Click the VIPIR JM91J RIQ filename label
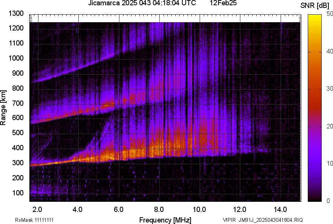This screenshot has height=224, width=333. pyautogui.click(x=263, y=220)
